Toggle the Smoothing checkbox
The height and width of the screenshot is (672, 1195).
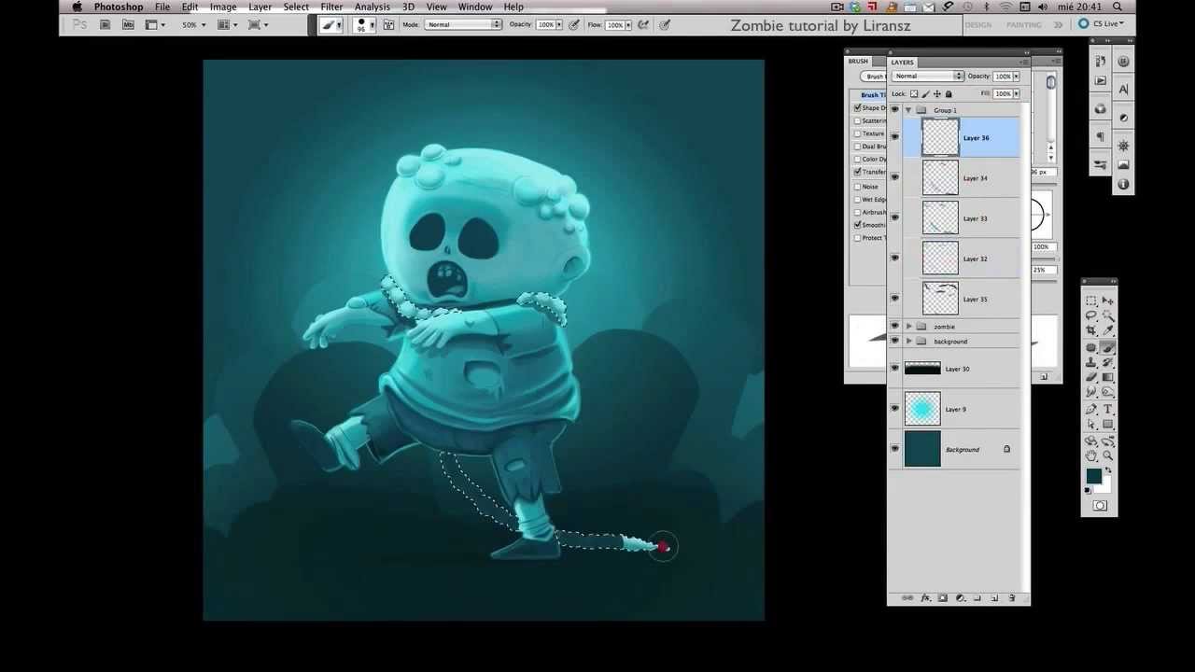coord(858,225)
